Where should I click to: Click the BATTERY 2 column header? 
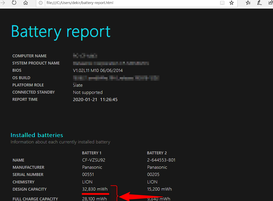pyautogui.click(x=157, y=153)
